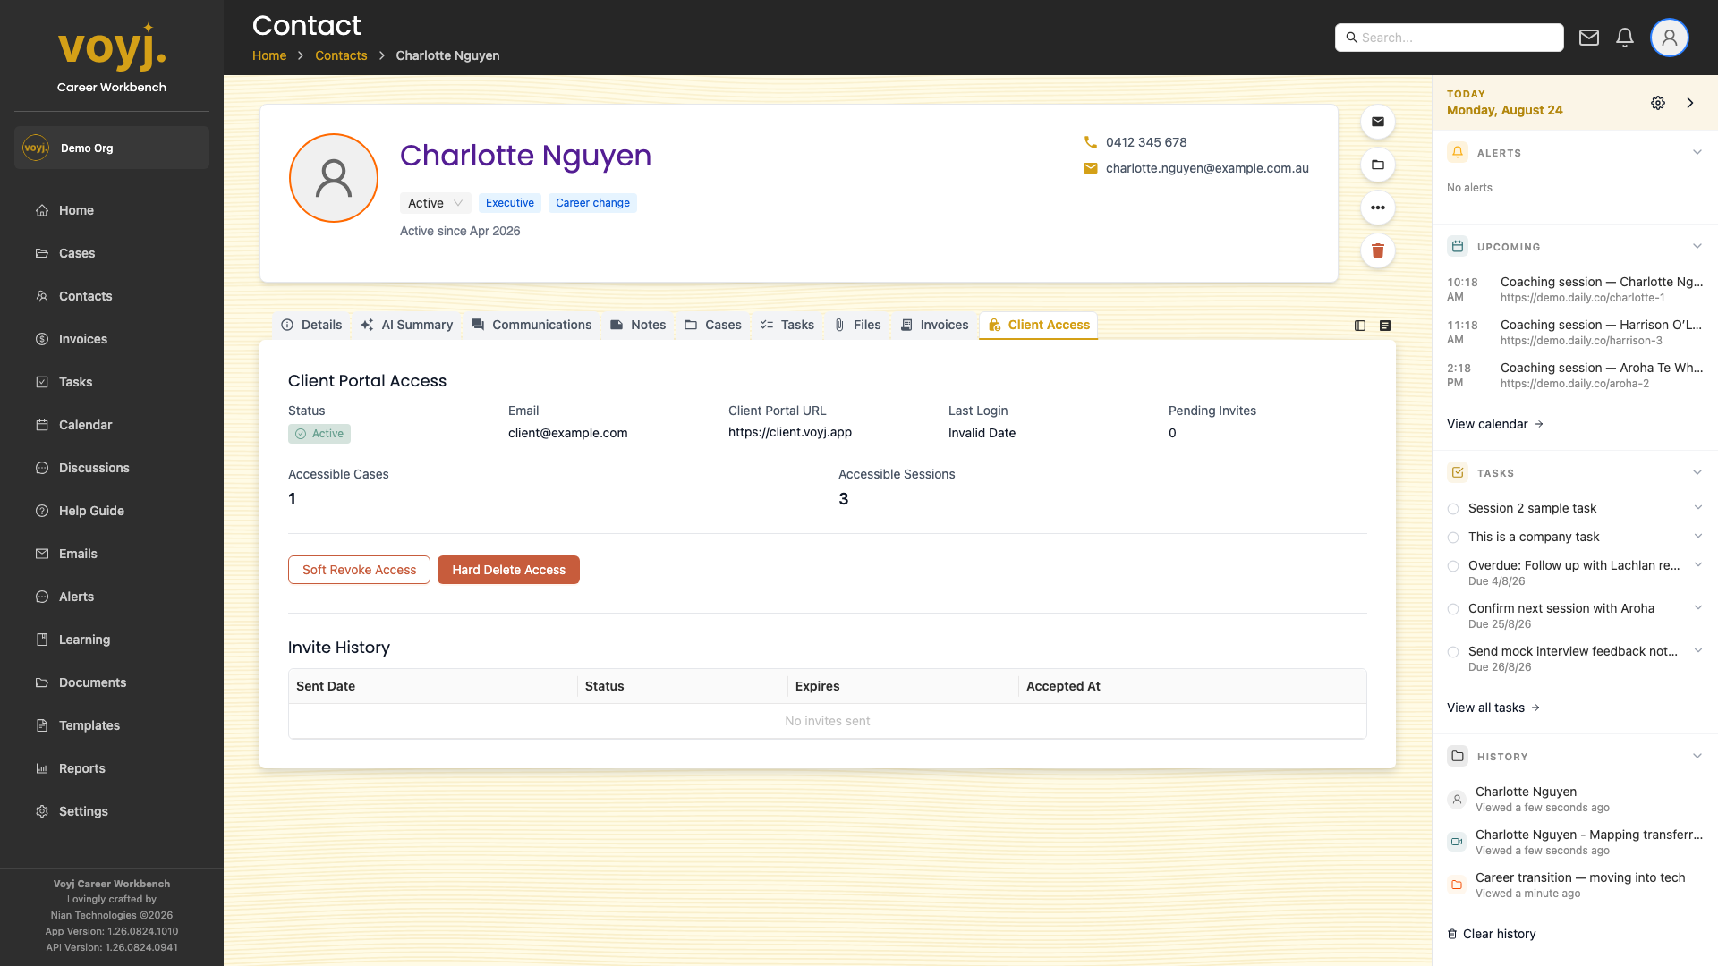Switch to the AI Summary tab

(407, 325)
